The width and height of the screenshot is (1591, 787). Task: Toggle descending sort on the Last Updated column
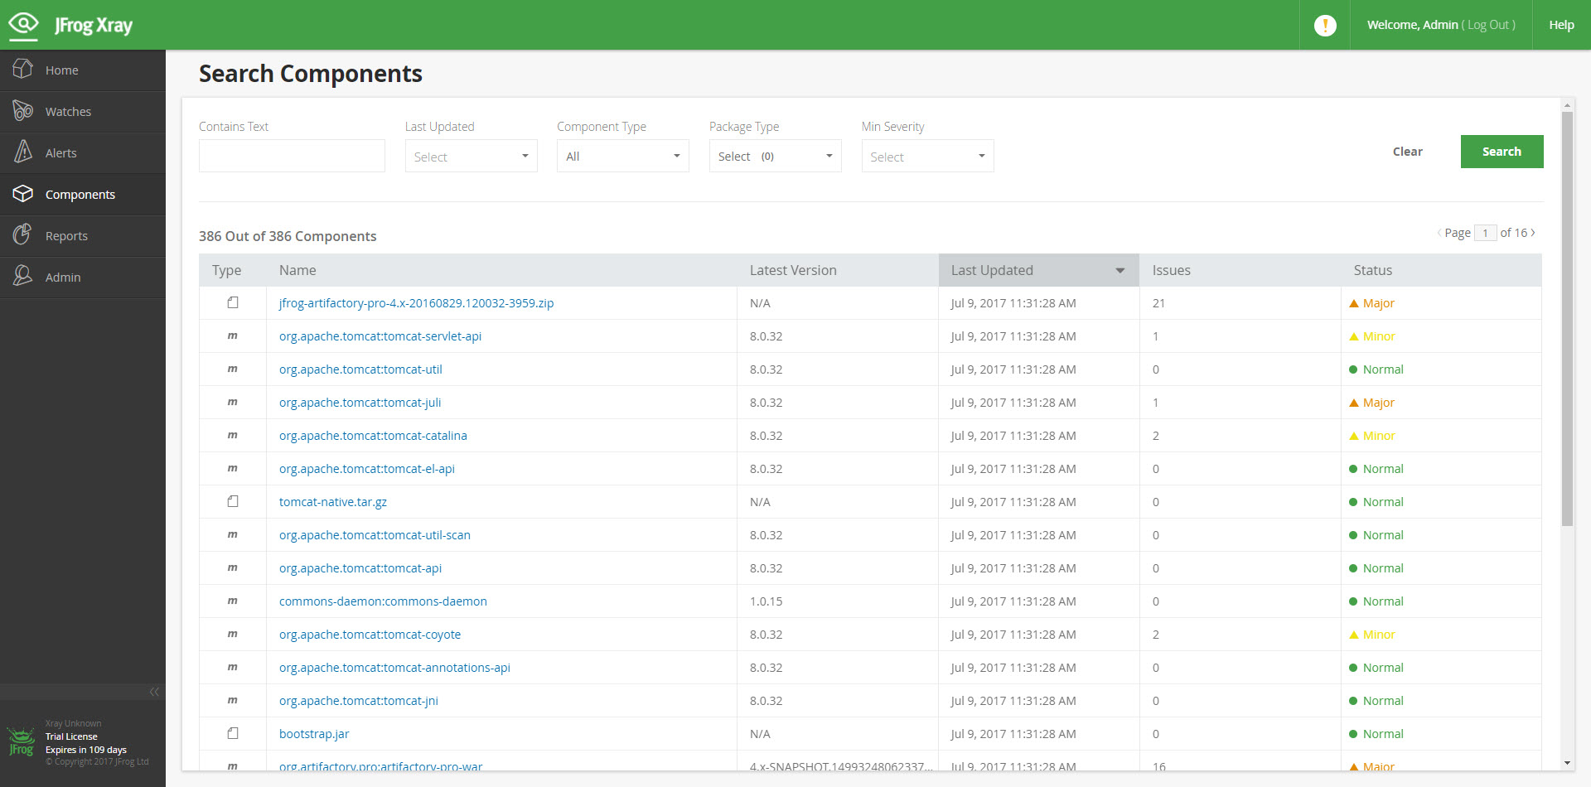1120,270
